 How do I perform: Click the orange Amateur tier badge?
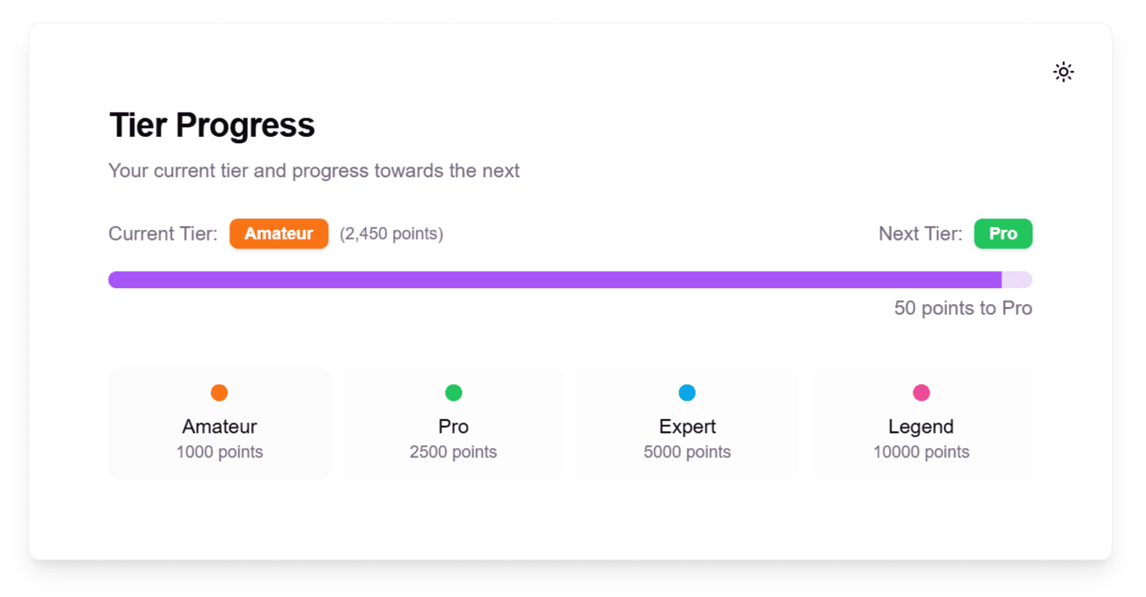pos(278,233)
